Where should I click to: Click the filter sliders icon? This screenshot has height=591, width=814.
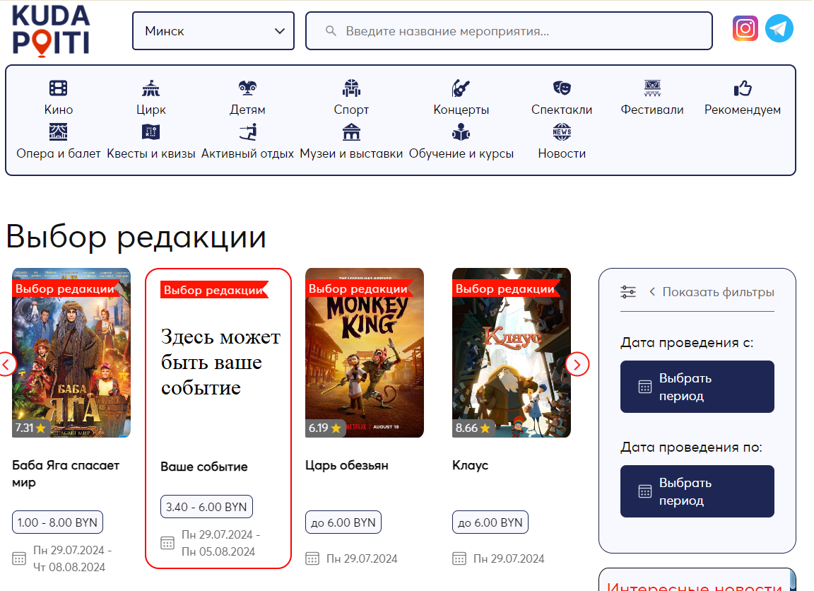pos(628,292)
